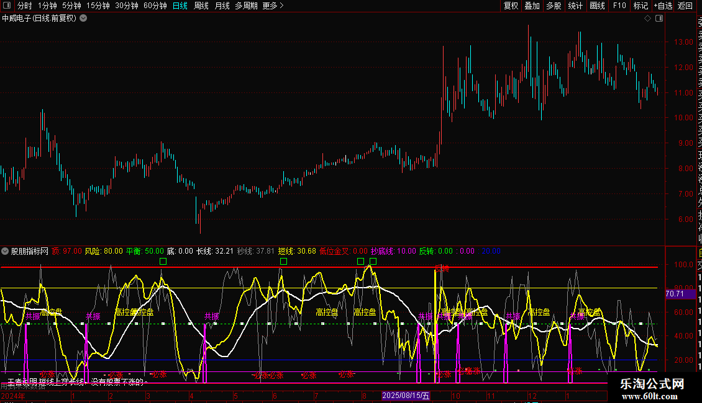Select the 60分钟 period

pos(155,6)
